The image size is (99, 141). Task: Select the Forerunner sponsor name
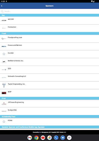[12, 27]
